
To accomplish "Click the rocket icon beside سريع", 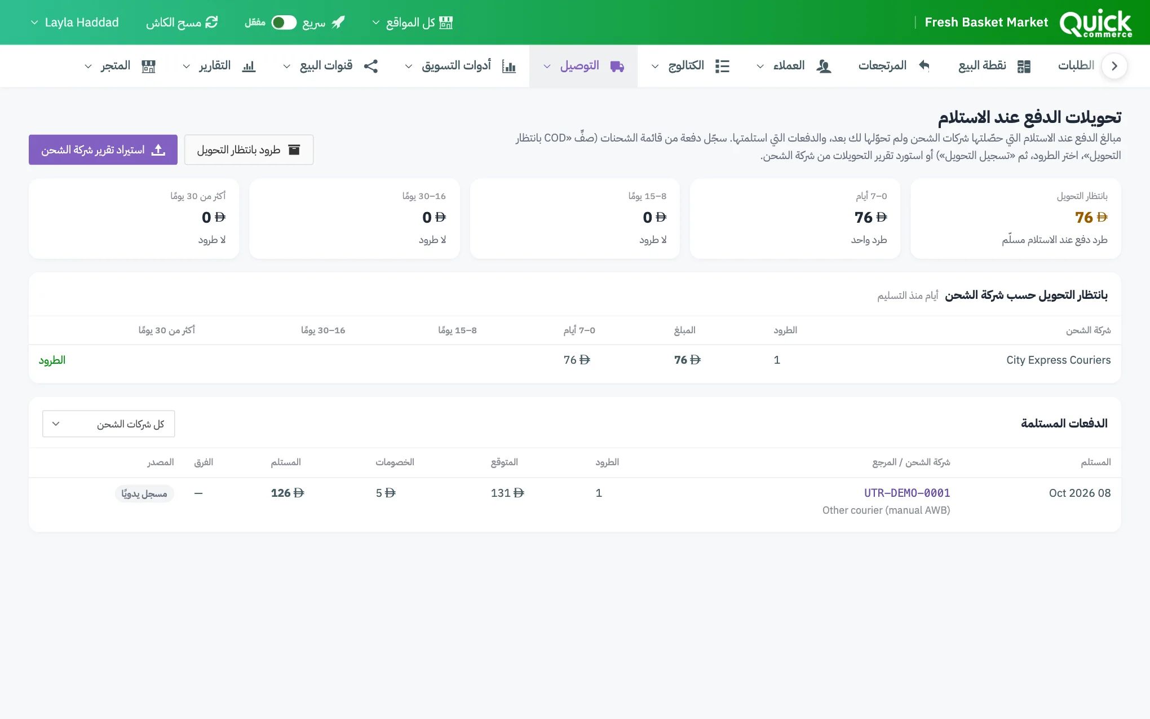I will click(338, 23).
